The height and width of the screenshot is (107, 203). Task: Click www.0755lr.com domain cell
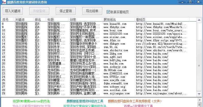point(114,77)
